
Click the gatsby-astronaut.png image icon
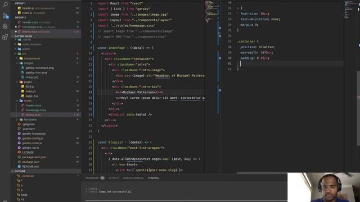[22, 68]
